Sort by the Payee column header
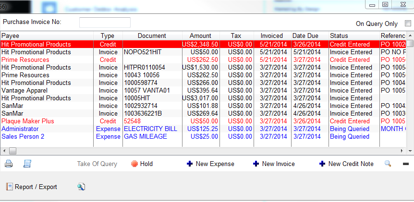414x202 pixels. (47, 36)
